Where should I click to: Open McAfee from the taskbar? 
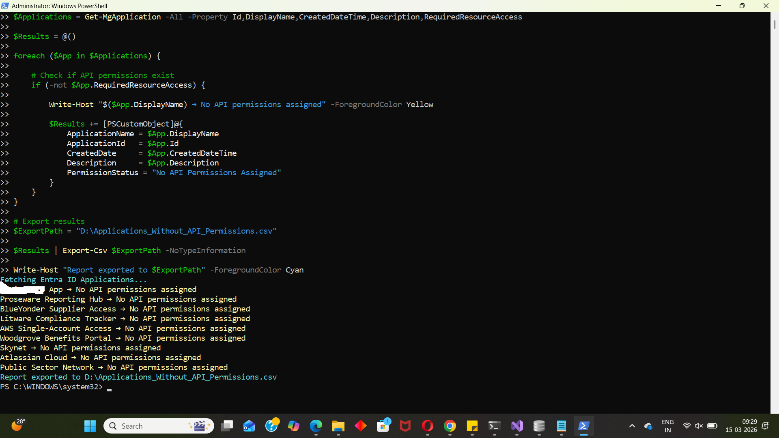[x=405, y=426]
